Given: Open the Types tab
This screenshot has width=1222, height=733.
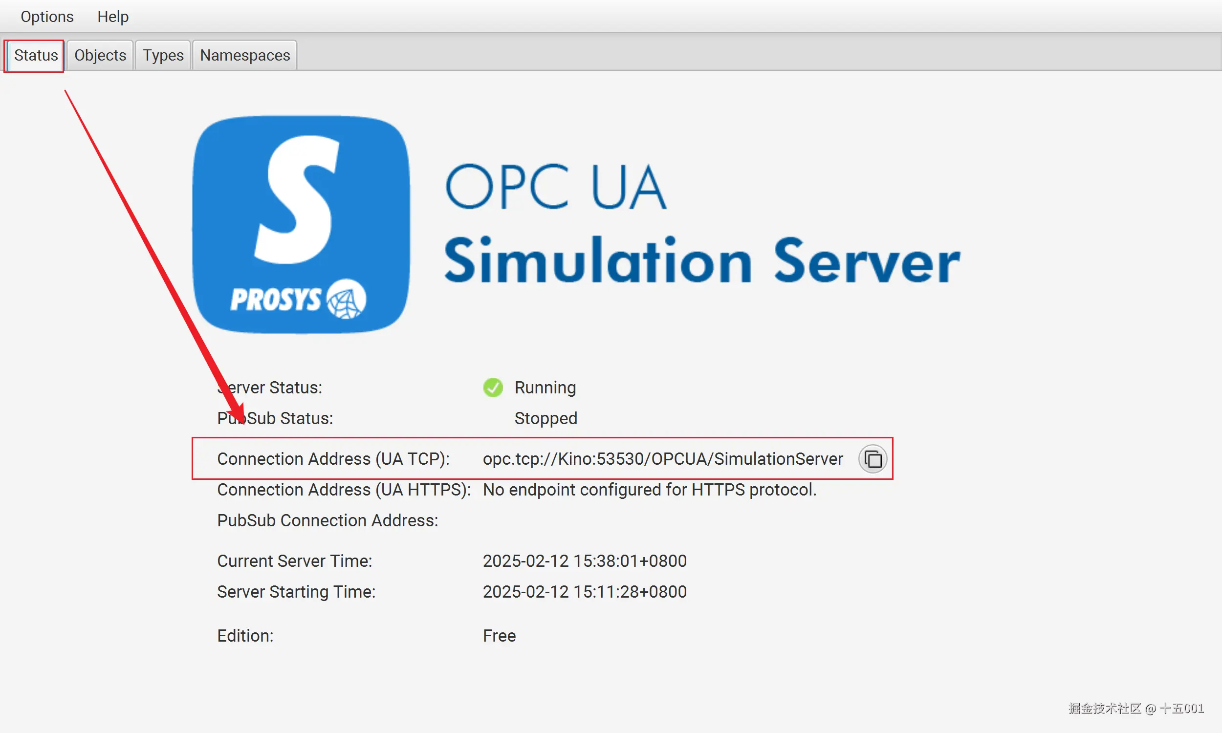Looking at the screenshot, I should click(163, 55).
